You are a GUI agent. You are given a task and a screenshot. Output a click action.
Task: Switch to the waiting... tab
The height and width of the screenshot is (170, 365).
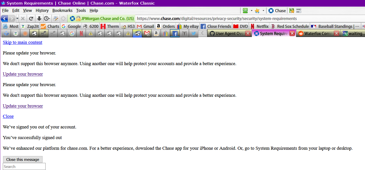coord(353,33)
